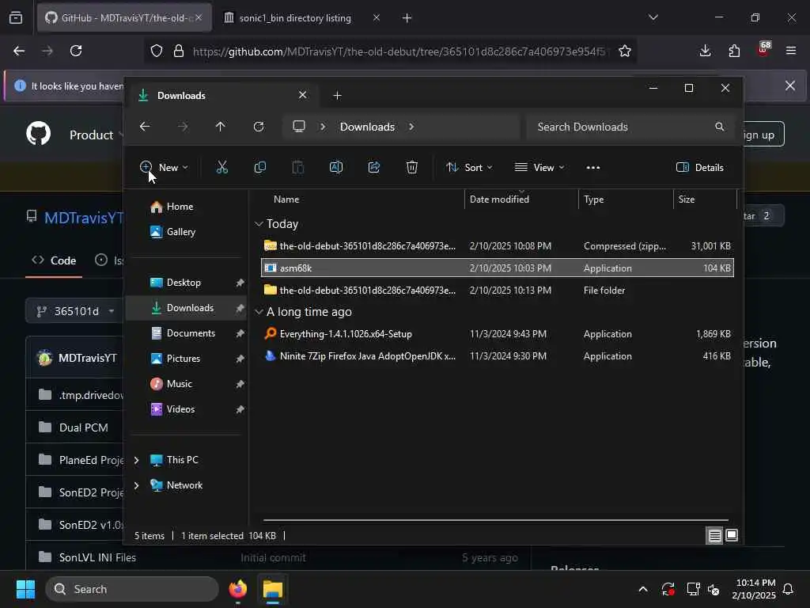This screenshot has width=810, height=608.
Task: Show hidden system tray icons
Action: coord(643,589)
